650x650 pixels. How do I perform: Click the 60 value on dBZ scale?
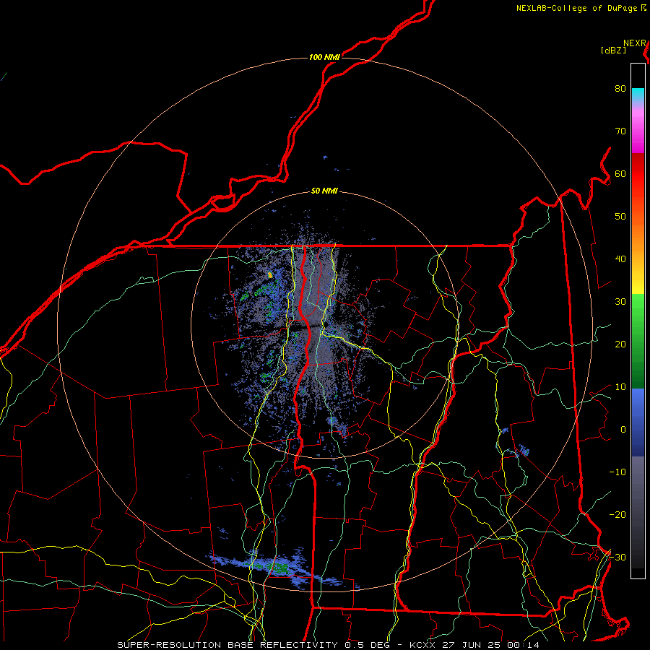tap(620, 174)
